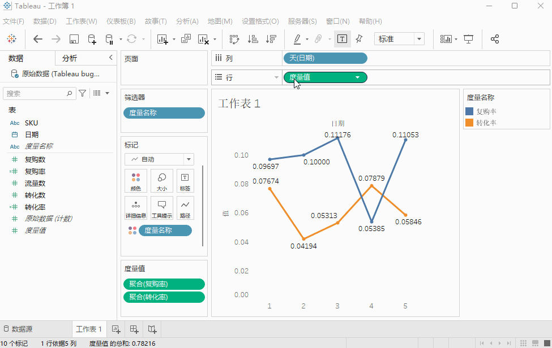Open the 路径 path marks card
The image size is (552, 348).
[185, 208]
